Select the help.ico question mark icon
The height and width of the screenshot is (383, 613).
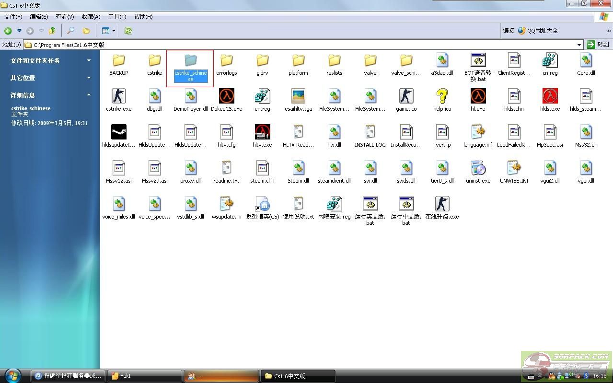pyautogui.click(x=442, y=96)
